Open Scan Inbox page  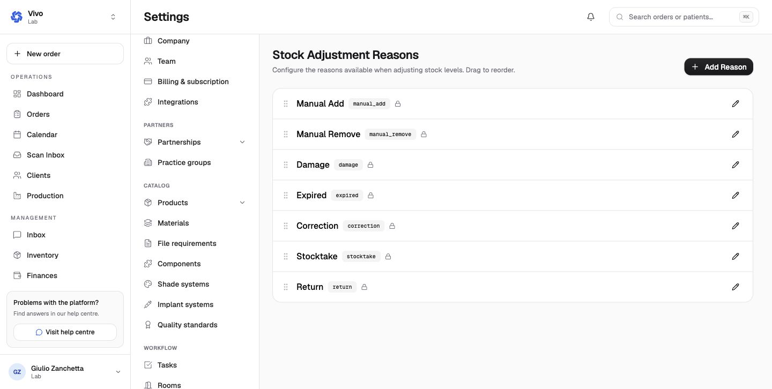pyautogui.click(x=65, y=155)
